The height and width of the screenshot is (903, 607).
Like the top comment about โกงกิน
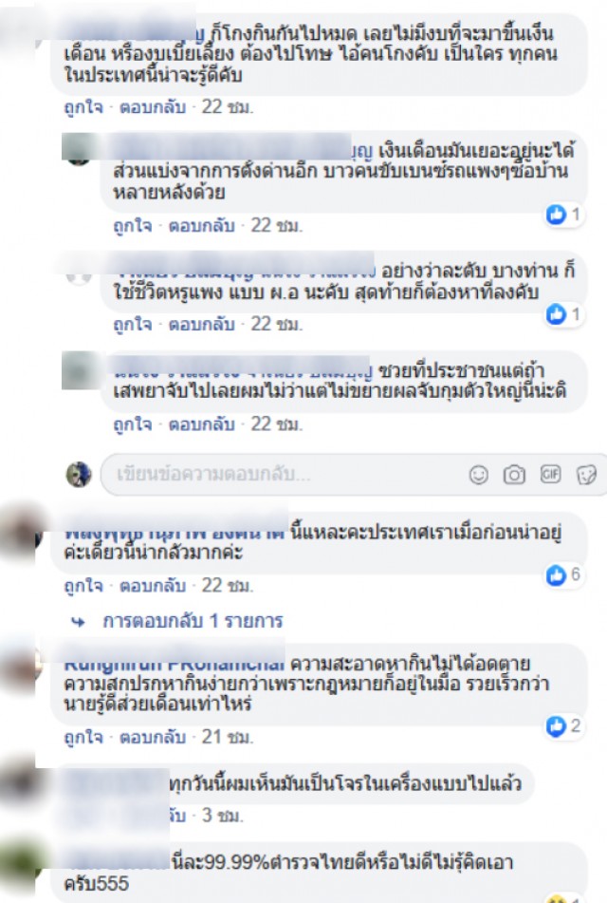[x=83, y=107]
